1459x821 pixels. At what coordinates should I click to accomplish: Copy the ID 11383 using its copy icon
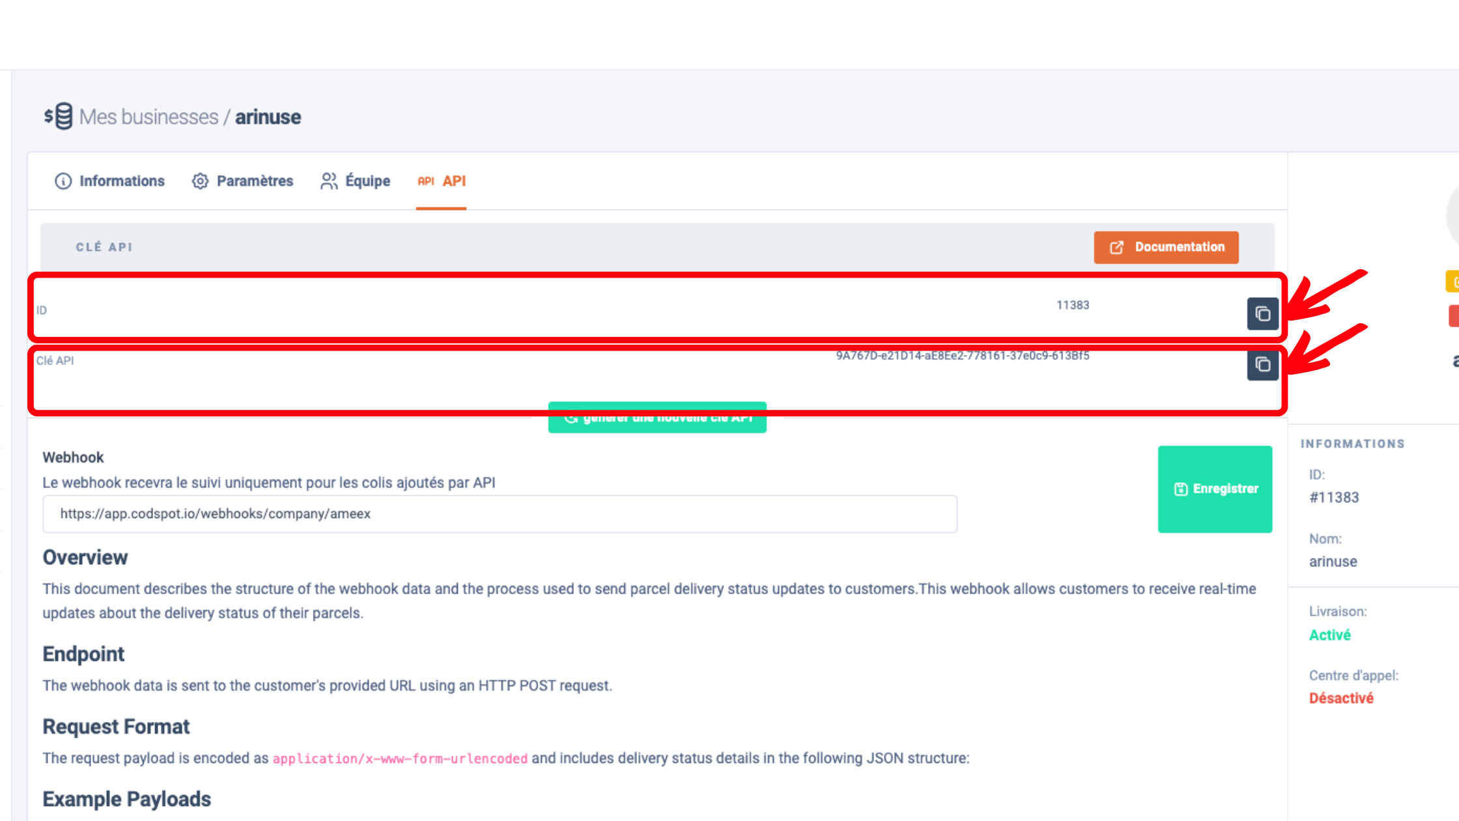click(x=1262, y=313)
